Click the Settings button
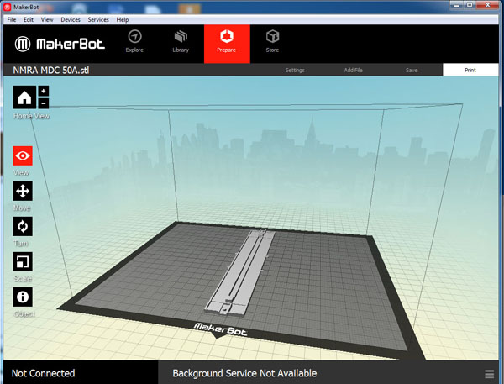504x384 pixels. point(295,70)
